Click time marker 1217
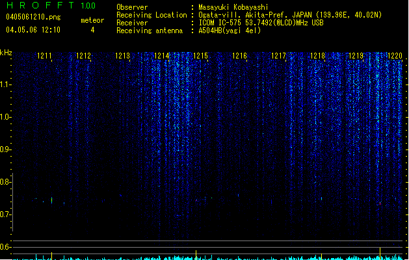 (x=278, y=56)
